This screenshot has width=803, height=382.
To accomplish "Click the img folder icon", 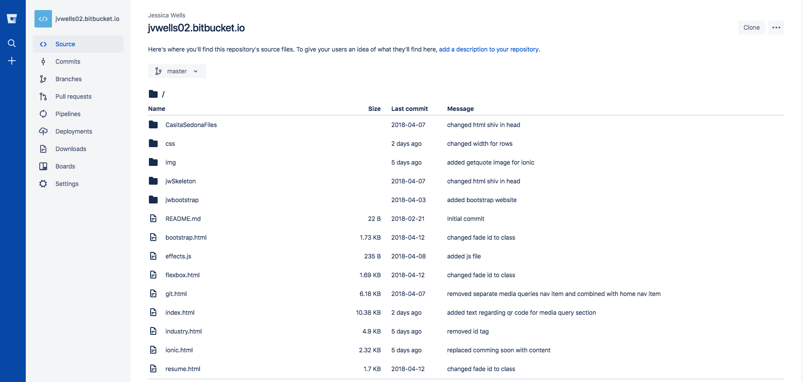I will pyautogui.click(x=153, y=162).
